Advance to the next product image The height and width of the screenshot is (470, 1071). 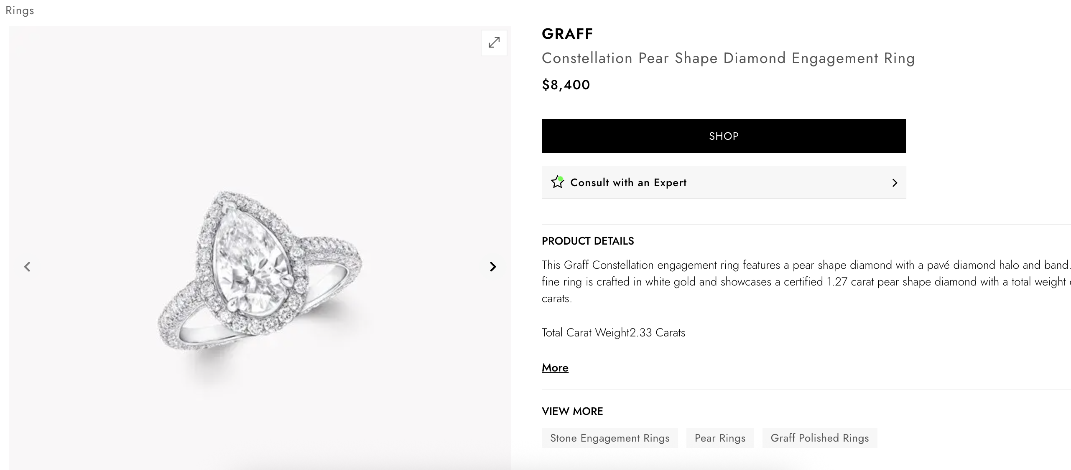493,267
